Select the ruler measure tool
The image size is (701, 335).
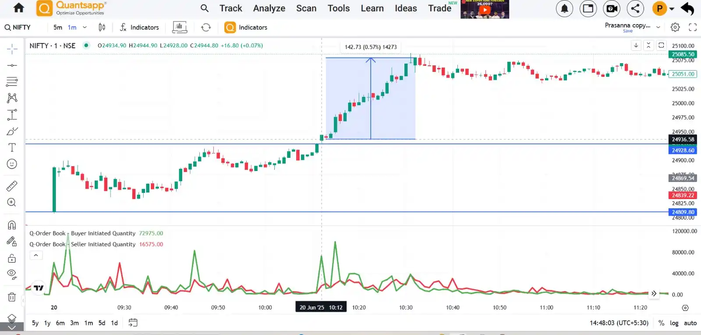[x=12, y=186]
